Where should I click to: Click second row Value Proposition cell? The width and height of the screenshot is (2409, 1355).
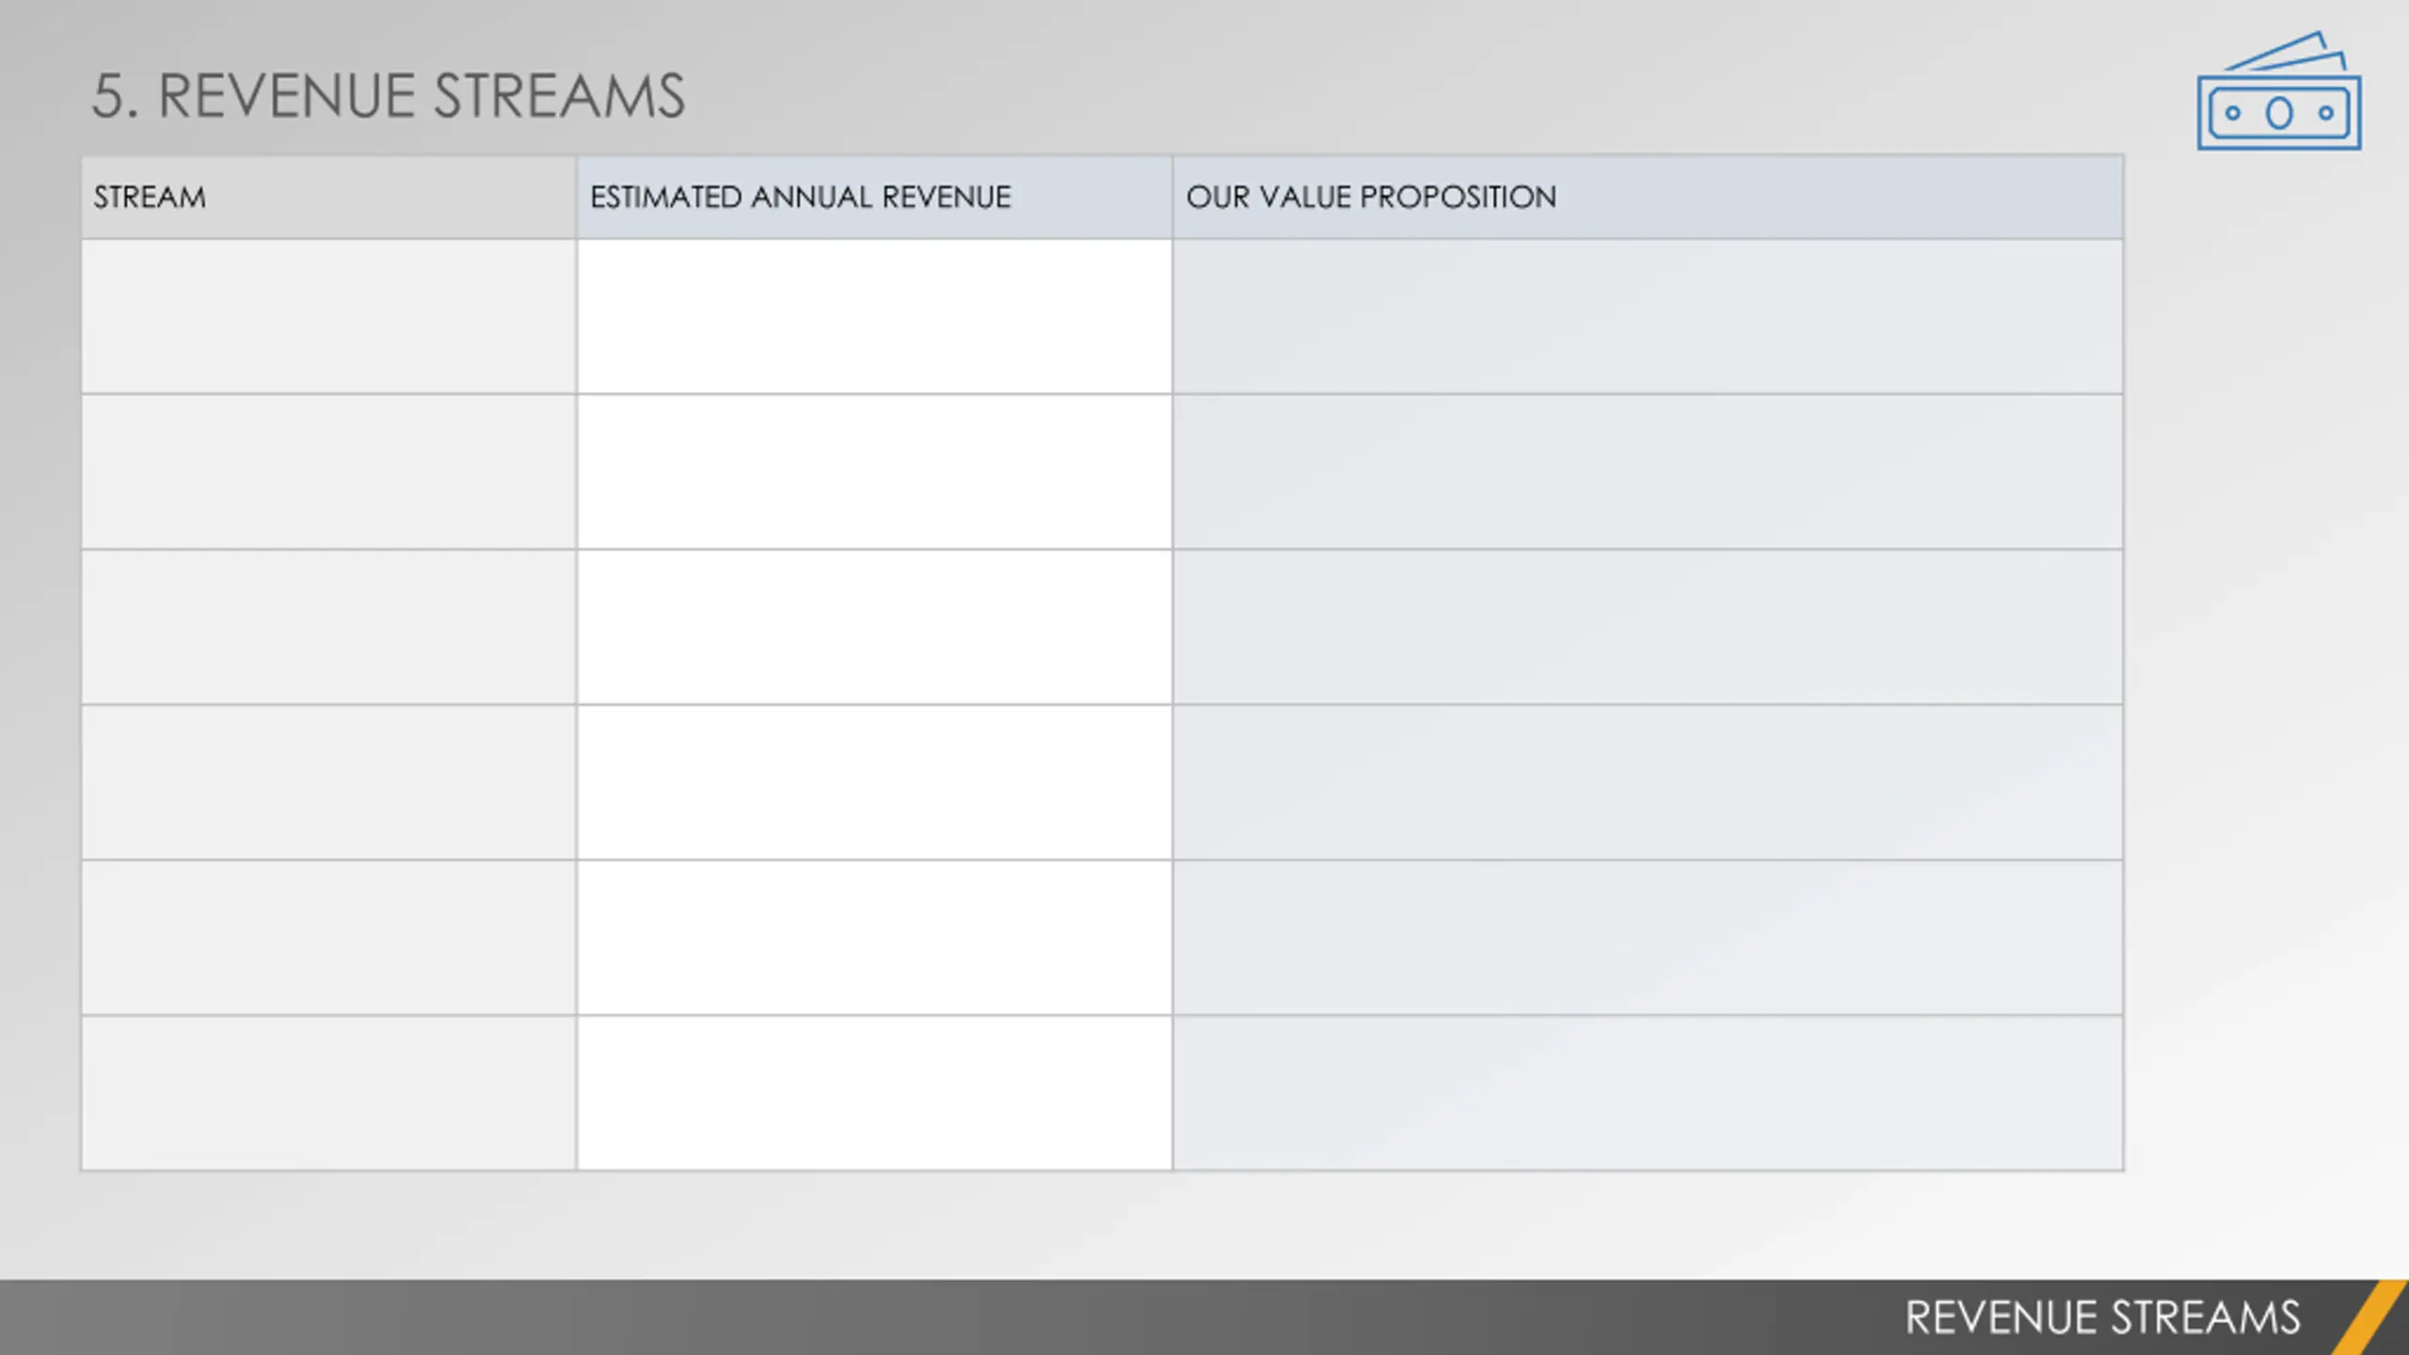tap(1648, 471)
